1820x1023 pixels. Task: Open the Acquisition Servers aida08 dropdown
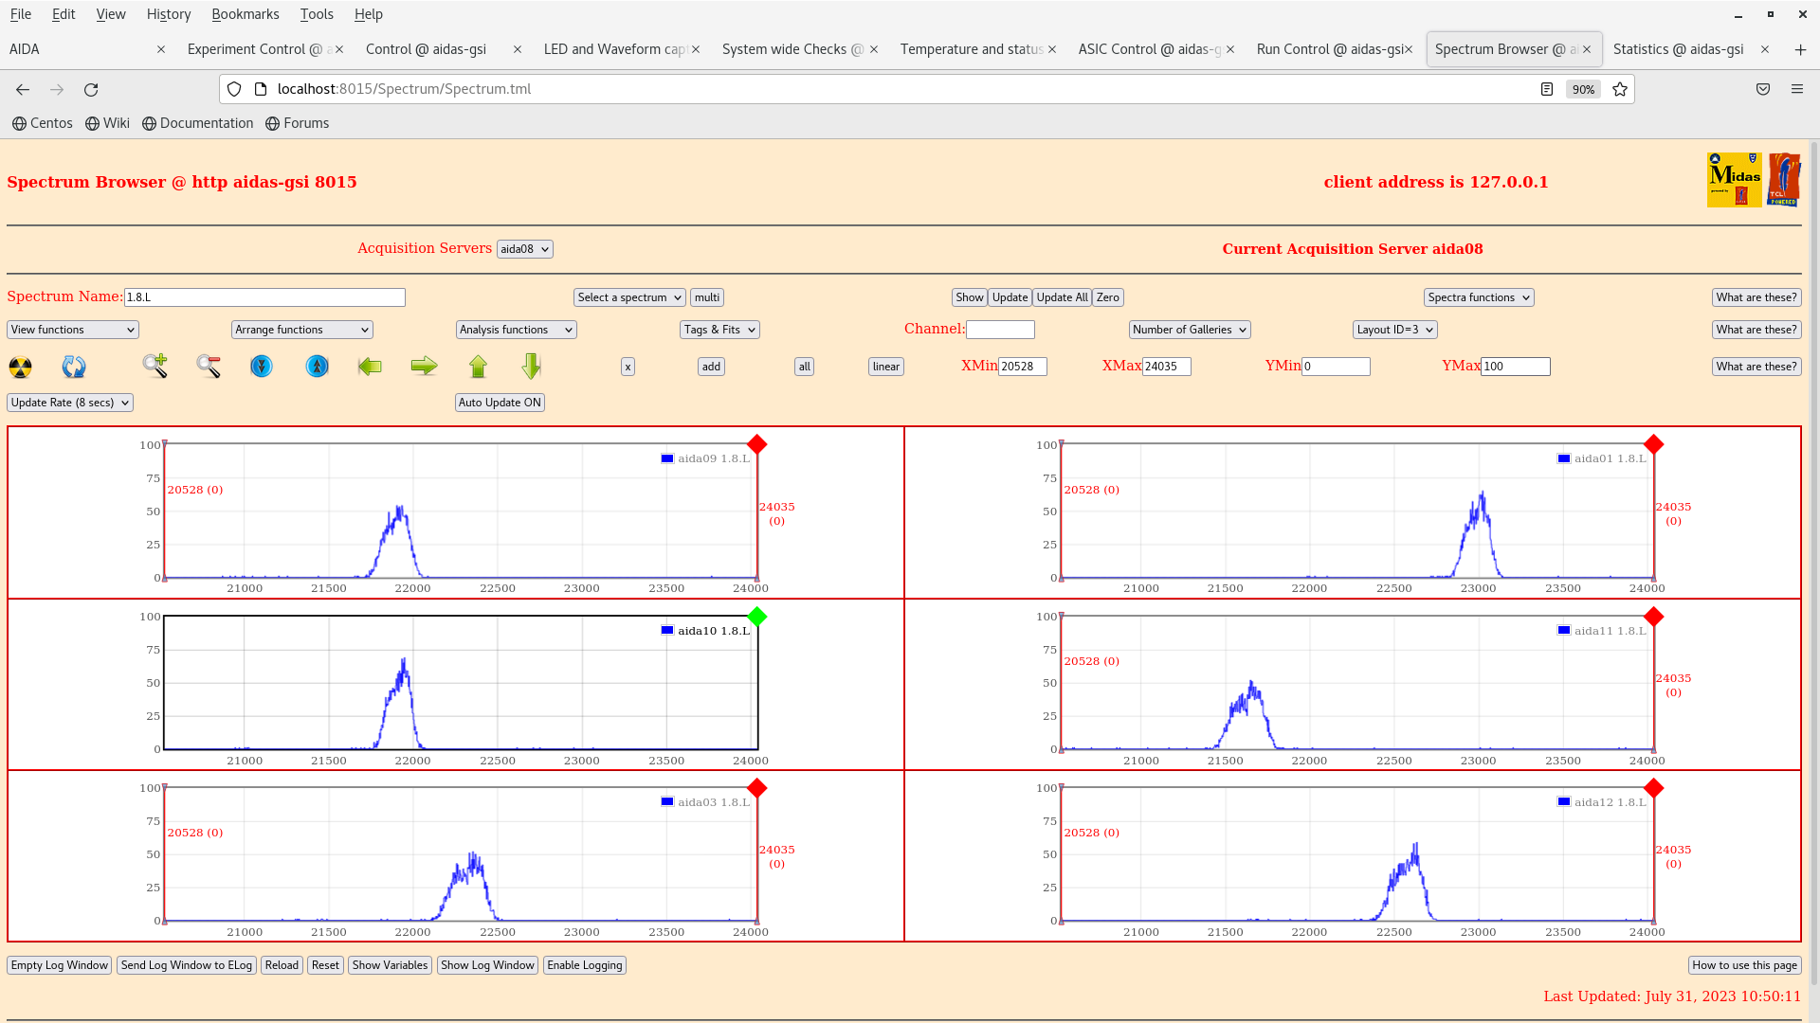click(524, 249)
